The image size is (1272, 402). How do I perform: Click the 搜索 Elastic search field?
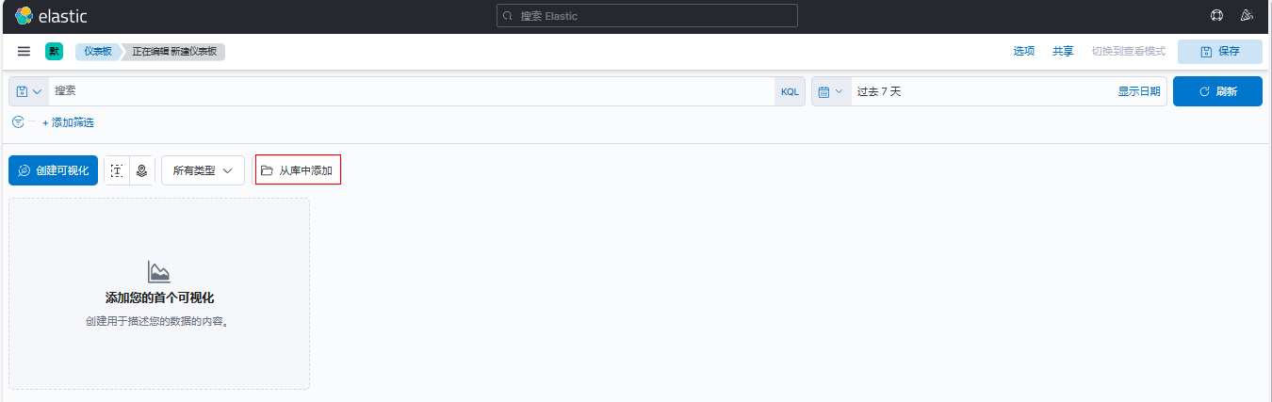tap(647, 16)
